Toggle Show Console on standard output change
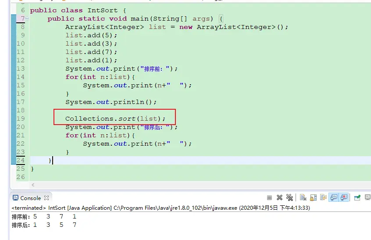 [x=333, y=198]
